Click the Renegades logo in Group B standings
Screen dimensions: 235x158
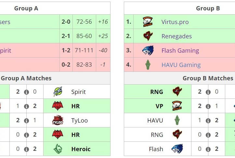pyautogui.click(x=148, y=36)
